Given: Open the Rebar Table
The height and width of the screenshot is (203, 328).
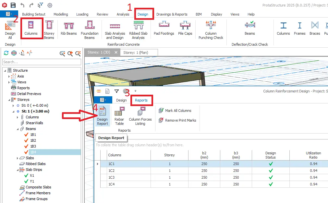Looking at the screenshot, I should (119, 116).
